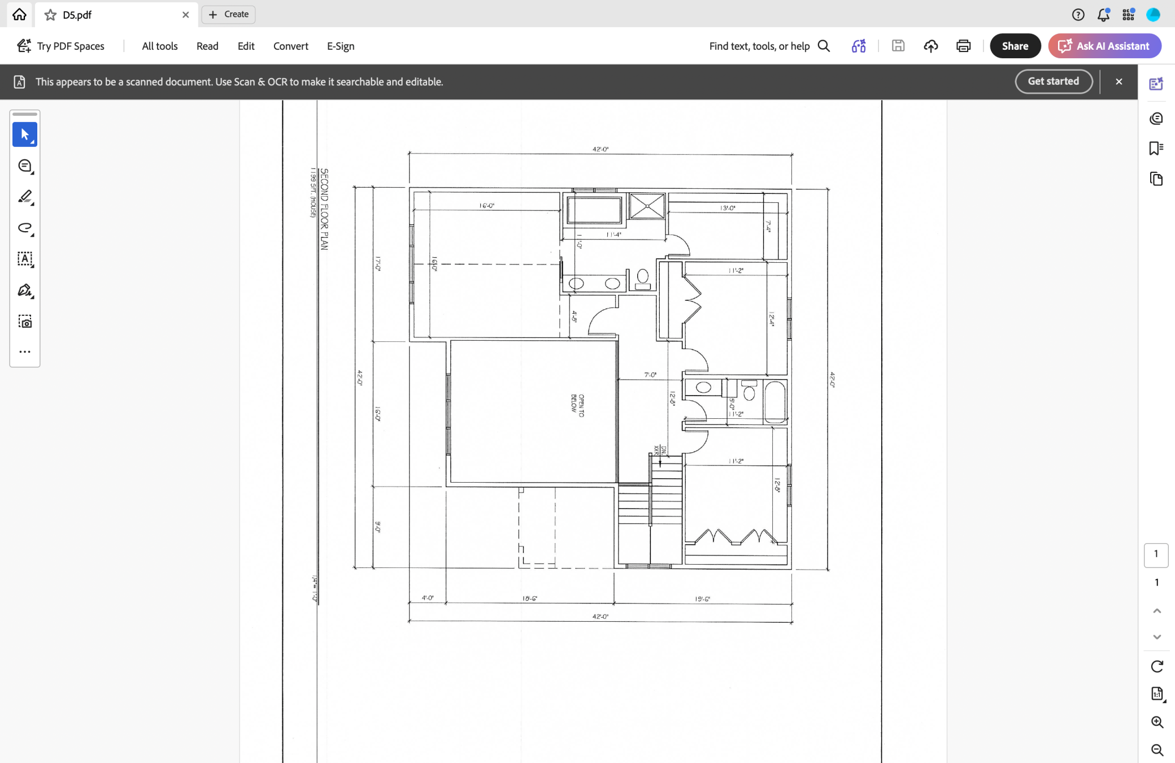Dismiss the scanned document banner

click(x=1119, y=81)
